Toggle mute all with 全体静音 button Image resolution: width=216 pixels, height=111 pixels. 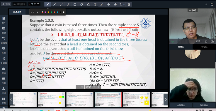(x=181, y=105)
